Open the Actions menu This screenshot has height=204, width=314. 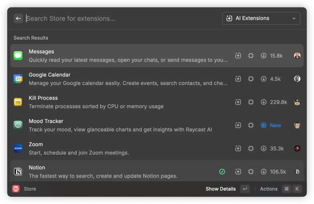pyautogui.click(x=269, y=189)
